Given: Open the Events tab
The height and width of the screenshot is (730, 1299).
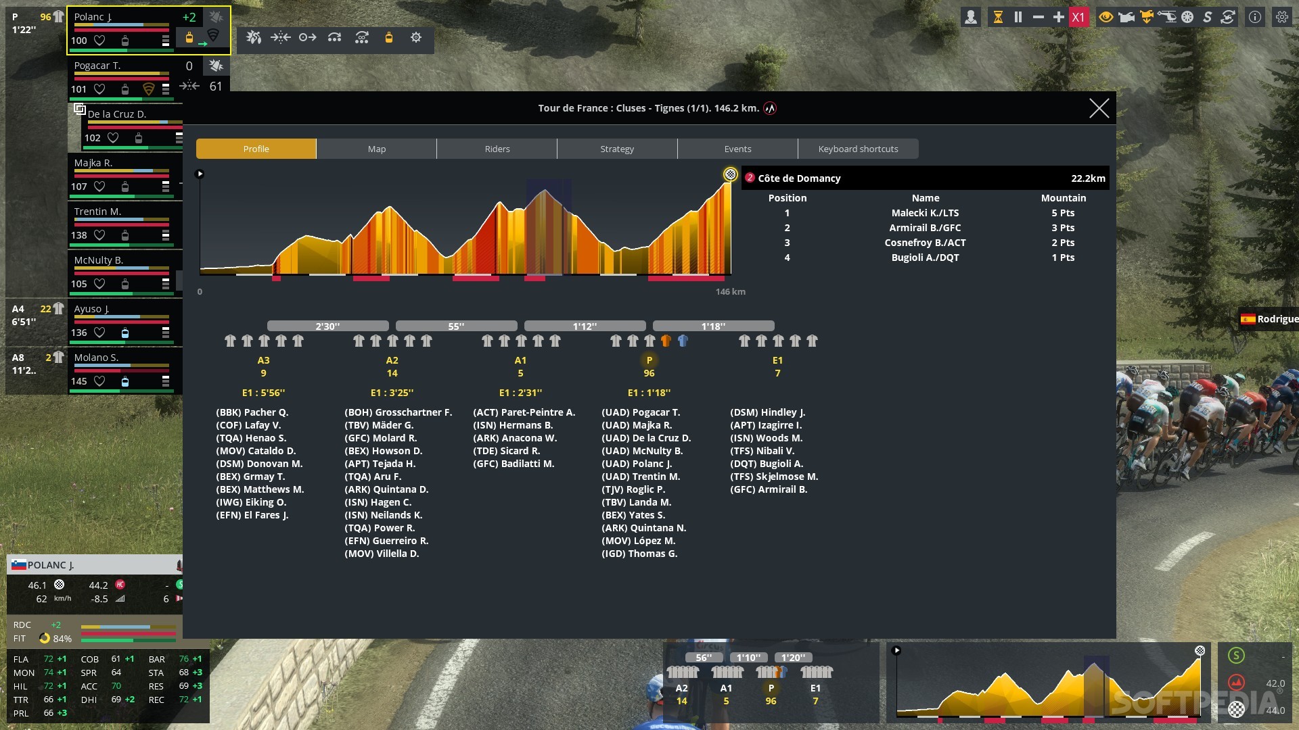Looking at the screenshot, I should [737, 149].
